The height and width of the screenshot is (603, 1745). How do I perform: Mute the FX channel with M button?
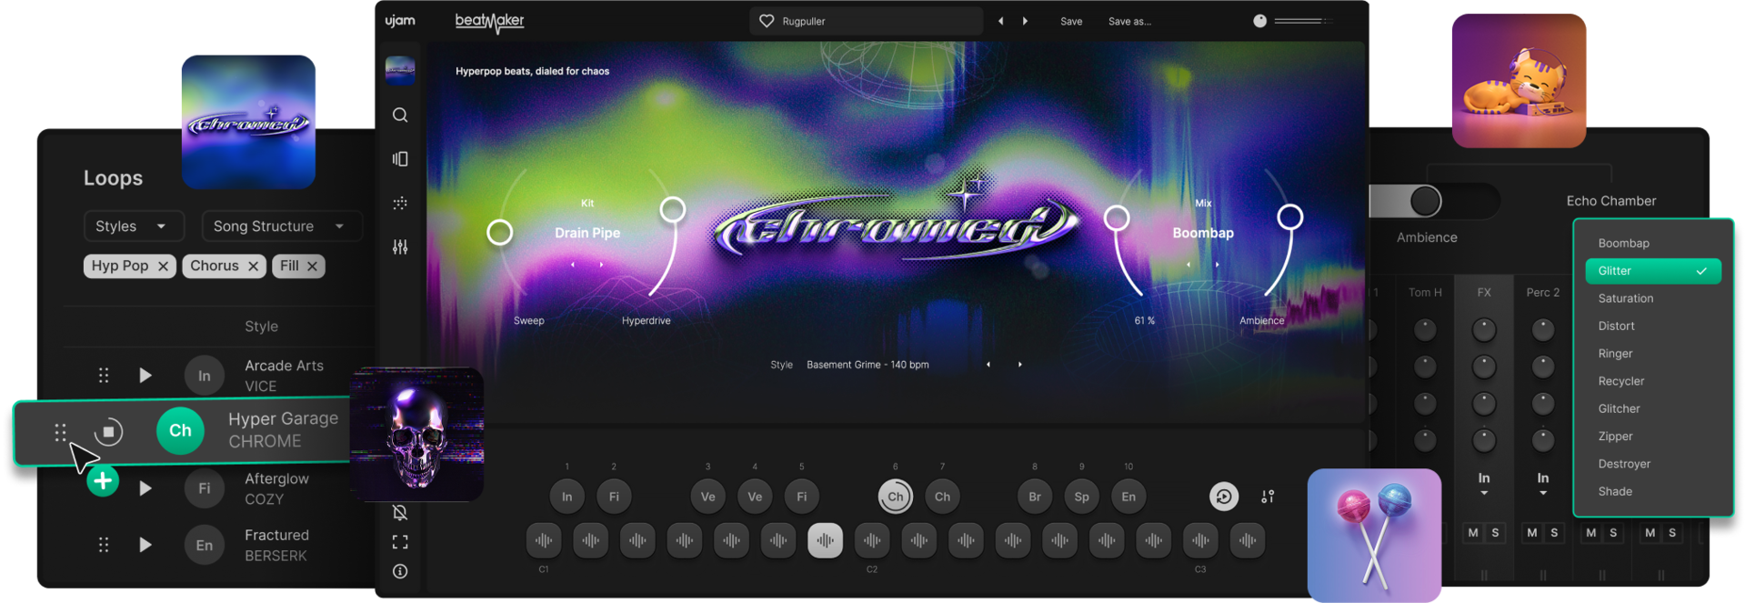click(1473, 533)
